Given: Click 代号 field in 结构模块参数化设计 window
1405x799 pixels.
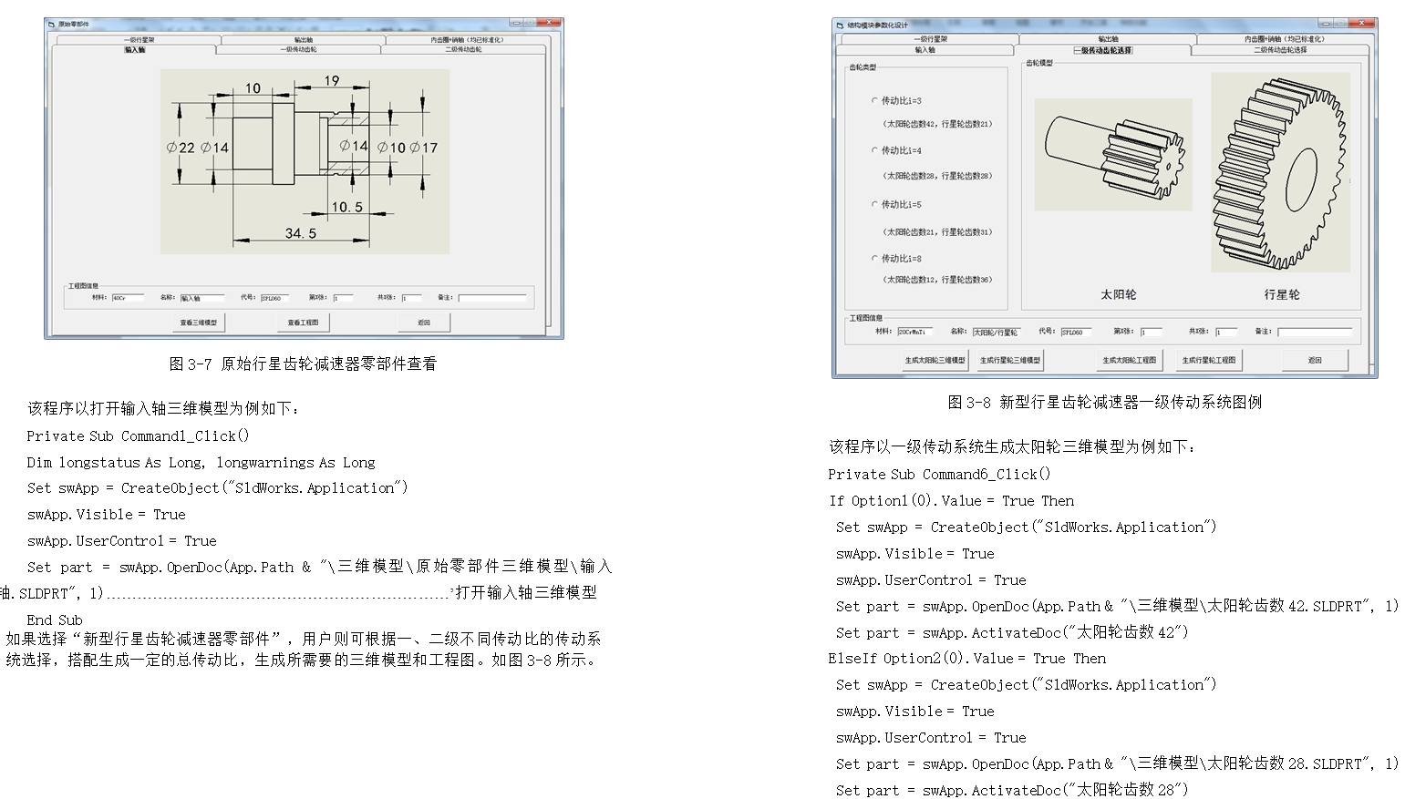Looking at the screenshot, I should (1076, 333).
